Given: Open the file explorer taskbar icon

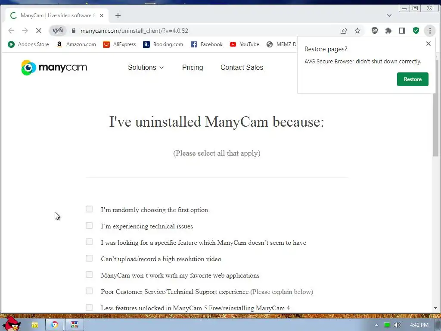Looking at the screenshot, I should point(34,325).
